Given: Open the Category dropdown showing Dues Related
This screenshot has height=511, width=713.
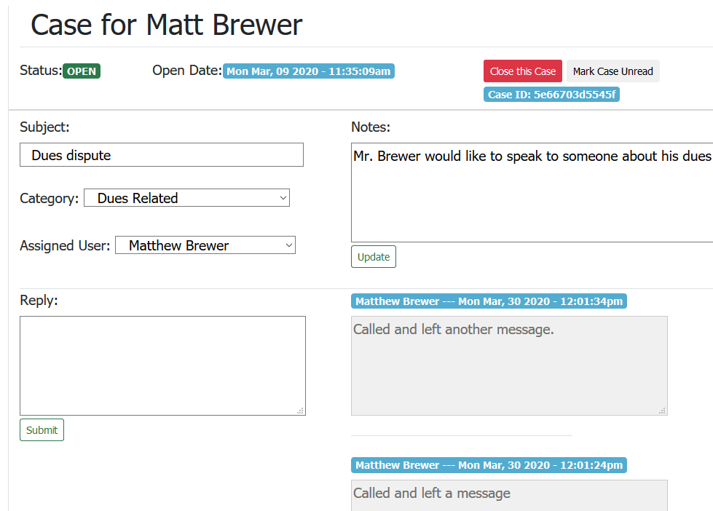Looking at the screenshot, I should click(186, 198).
